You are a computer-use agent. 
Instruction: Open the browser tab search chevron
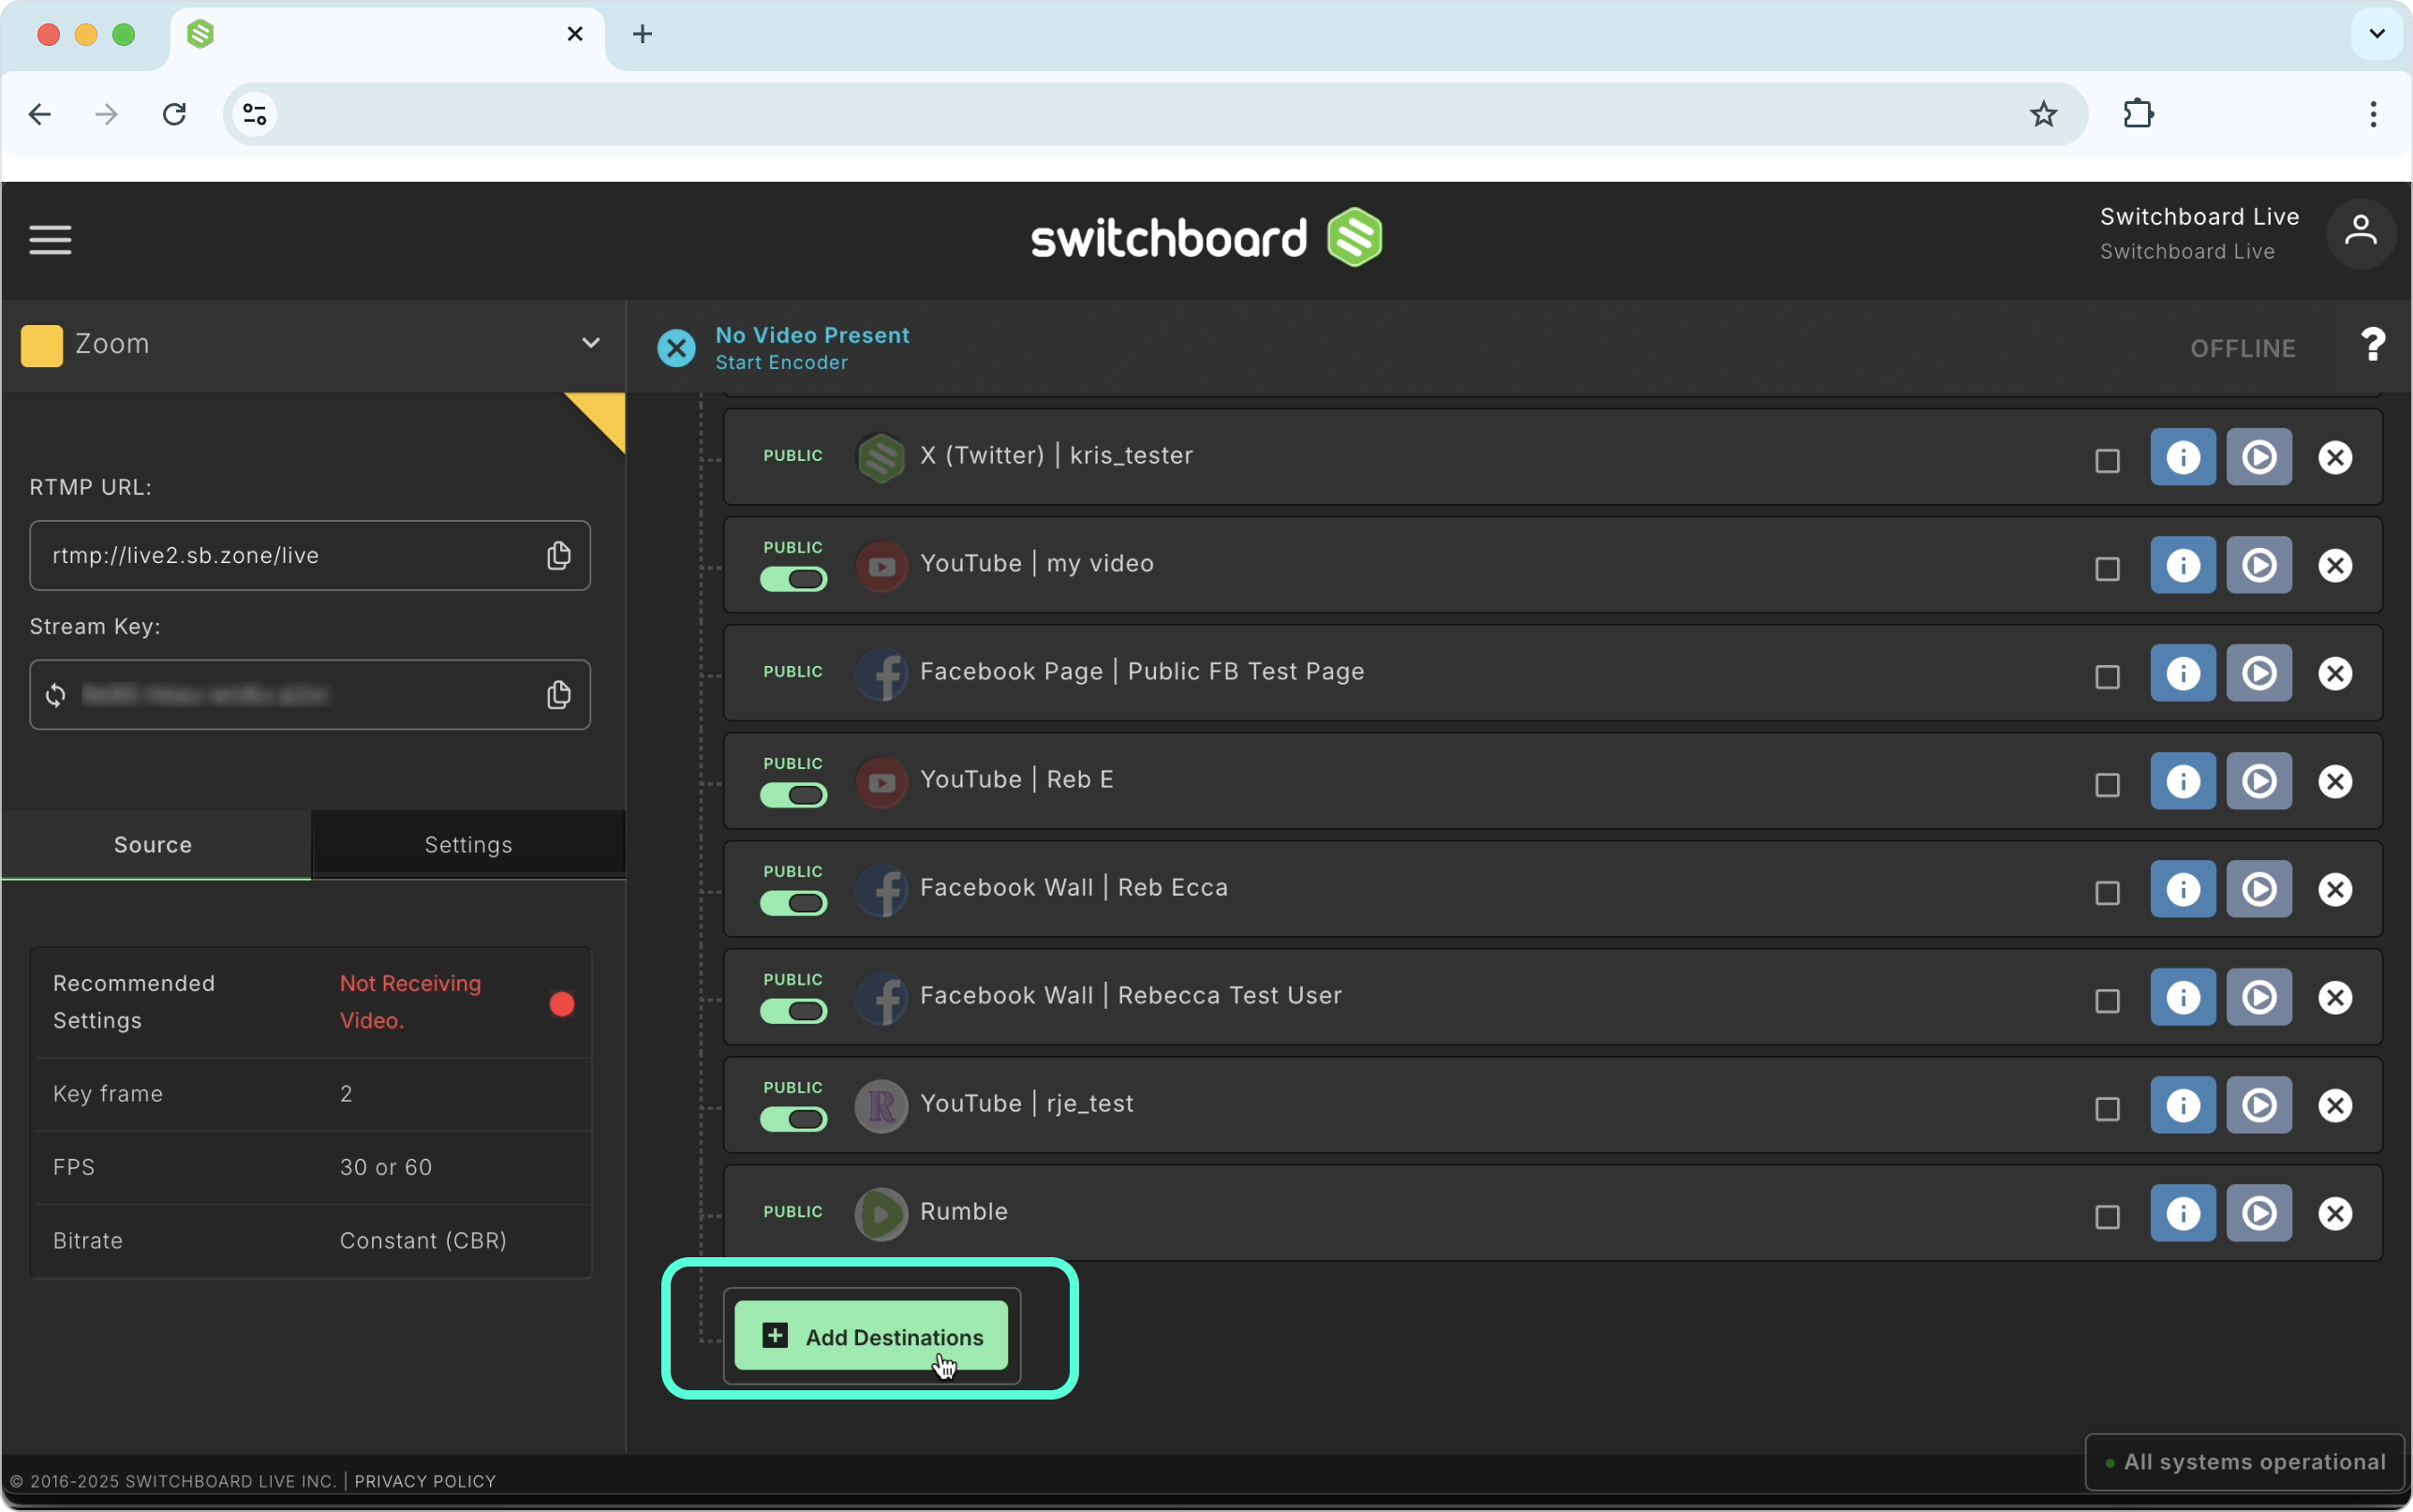(2376, 34)
